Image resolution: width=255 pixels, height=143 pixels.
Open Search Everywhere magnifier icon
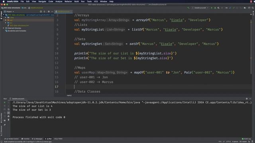(x=253, y=8)
